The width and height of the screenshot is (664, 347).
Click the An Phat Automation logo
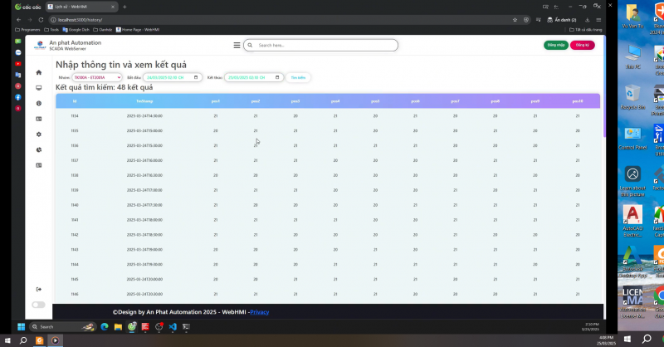[x=40, y=46]
